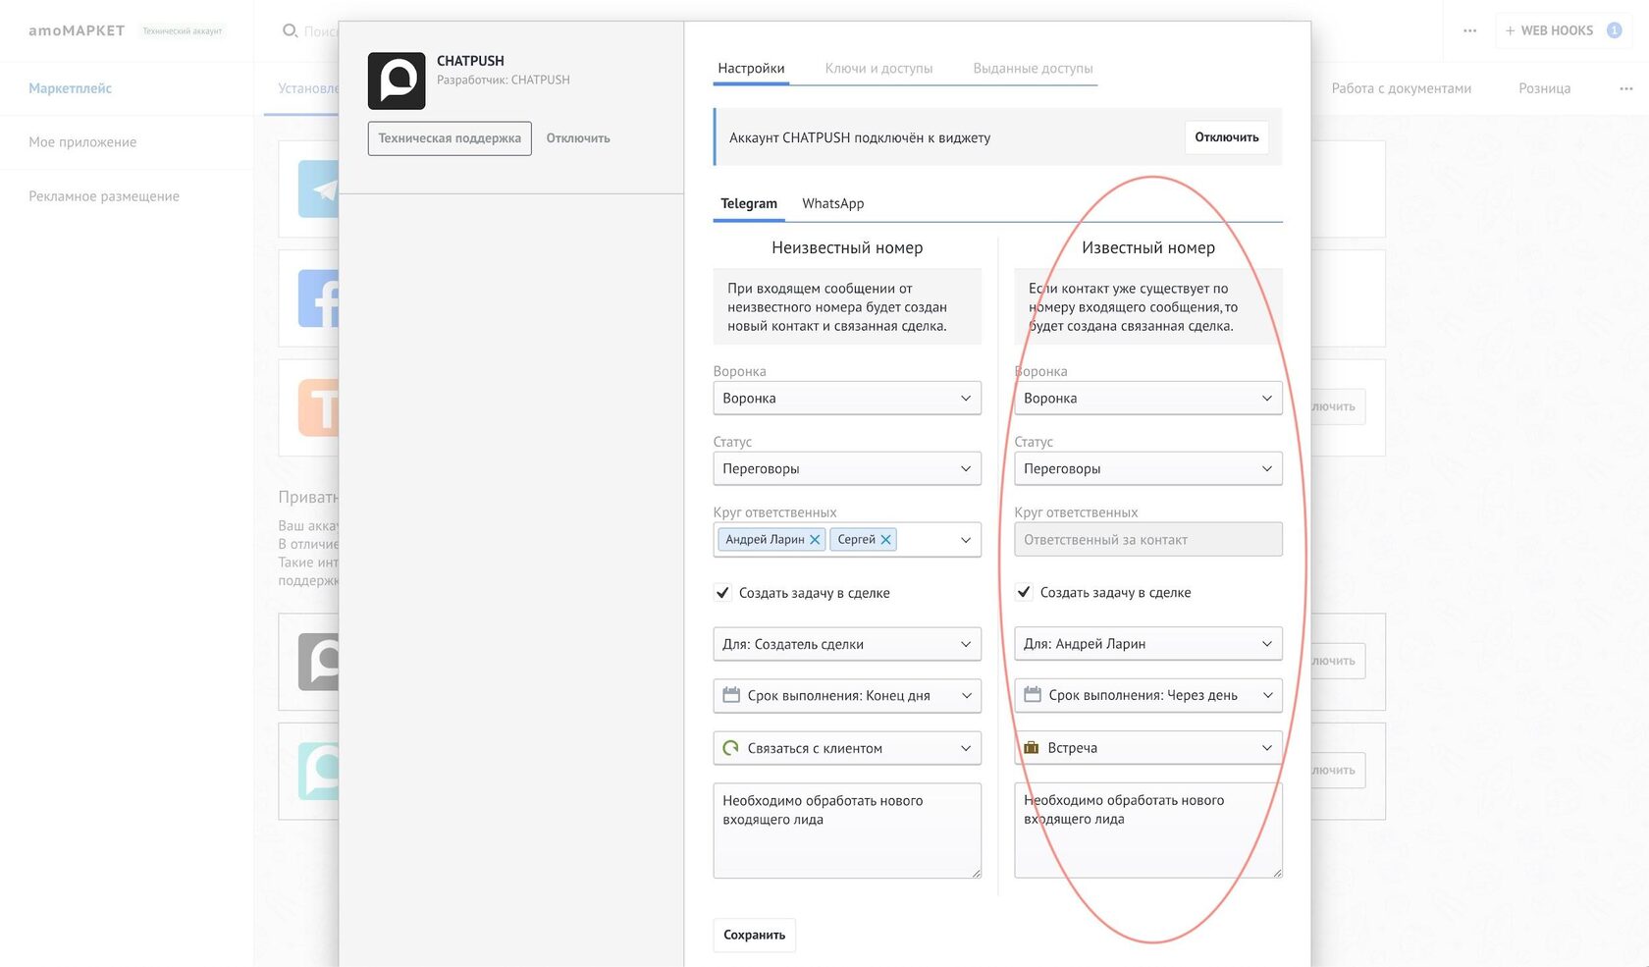Click the Технический аккаунт label

183,31
